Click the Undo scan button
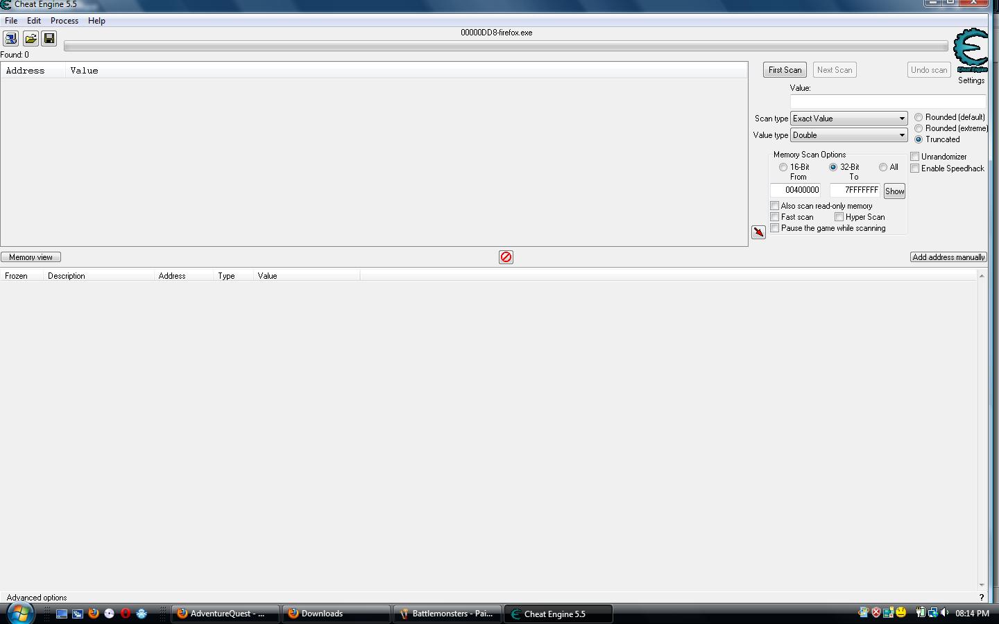Image resolution: width=999 pixels, height=624 pixels. click(929, 70)
